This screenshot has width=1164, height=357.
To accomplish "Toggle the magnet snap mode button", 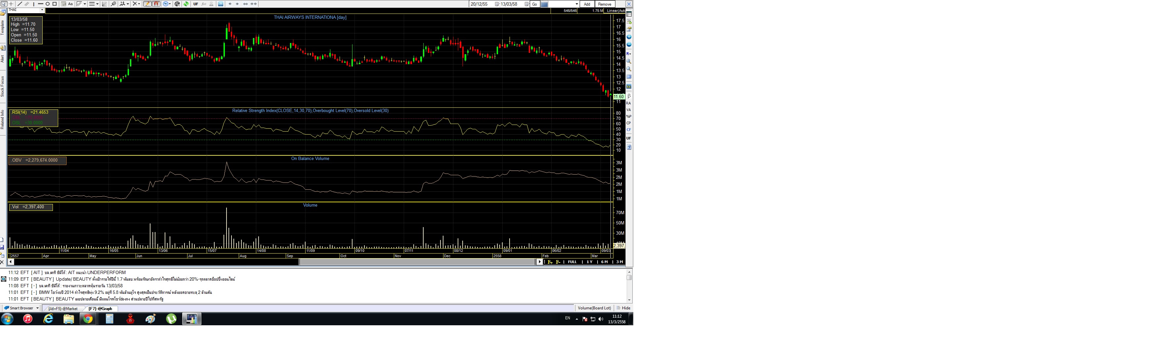I will click(156, 4).
